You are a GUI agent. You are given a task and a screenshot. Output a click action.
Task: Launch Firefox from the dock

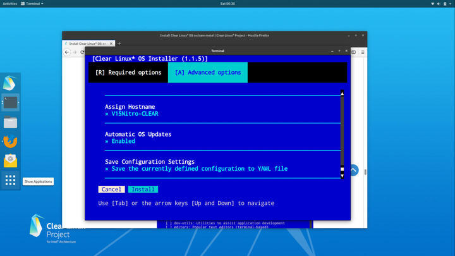(10, 142)
